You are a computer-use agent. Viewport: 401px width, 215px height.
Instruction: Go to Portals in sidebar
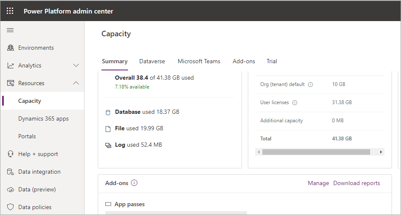pos(27,137)
